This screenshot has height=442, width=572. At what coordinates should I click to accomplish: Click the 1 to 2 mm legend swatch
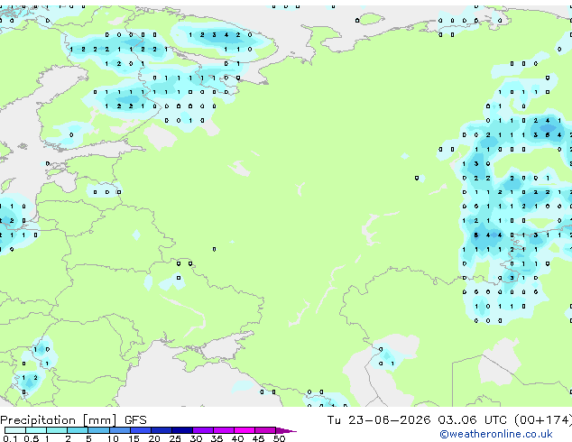[x=57, y=430]
